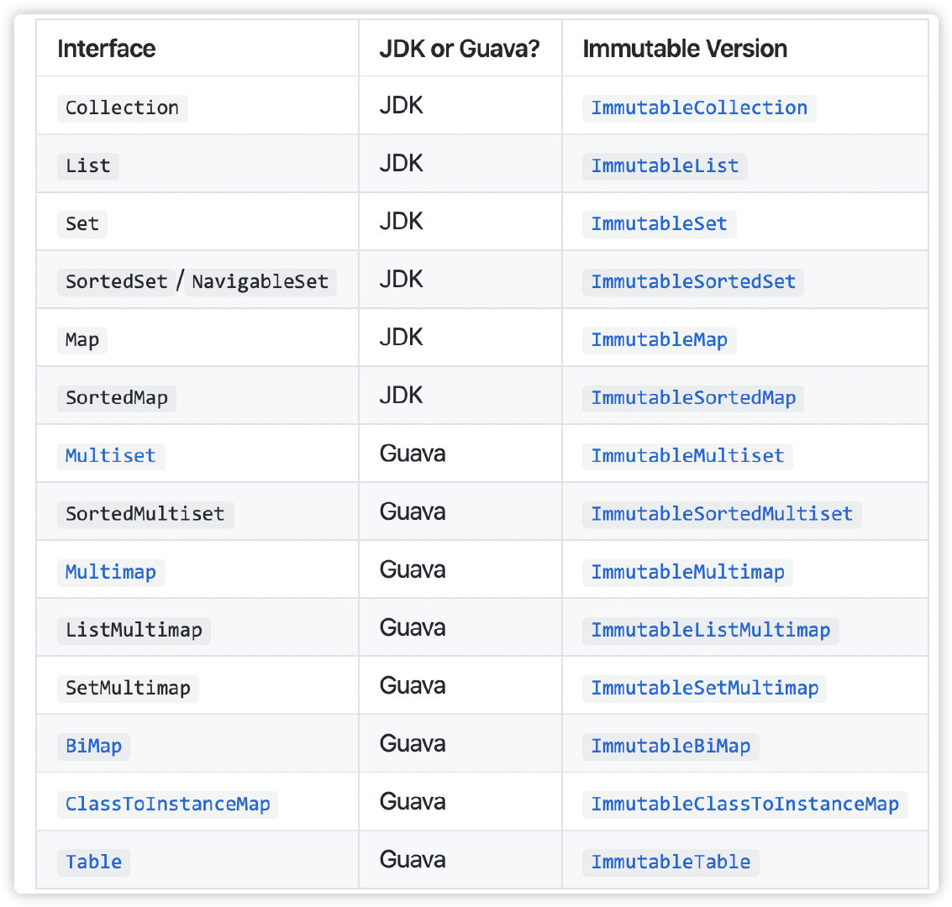Click the ImmutableClassToInstanceMap link
This screenshot has width=952, height=907.
pyautogui.click(x=744, y=804)
